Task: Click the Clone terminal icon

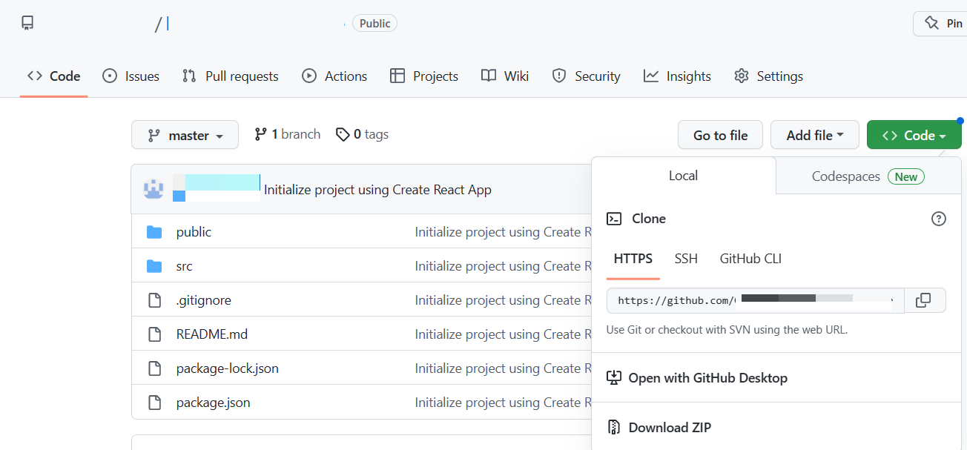Action: [614, 219]
